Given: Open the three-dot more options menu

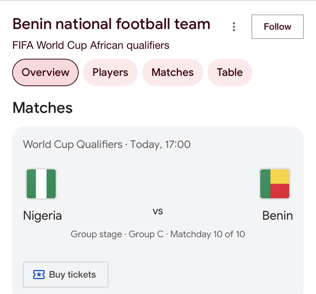Looking at the screenshot, I should click(234, 27).
